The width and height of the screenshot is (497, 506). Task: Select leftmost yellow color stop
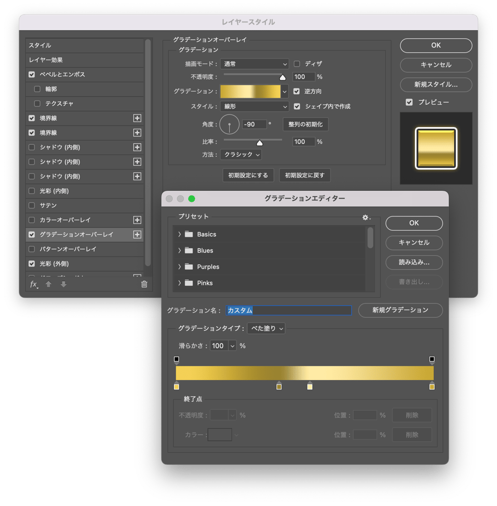click(x=176, y=386)
